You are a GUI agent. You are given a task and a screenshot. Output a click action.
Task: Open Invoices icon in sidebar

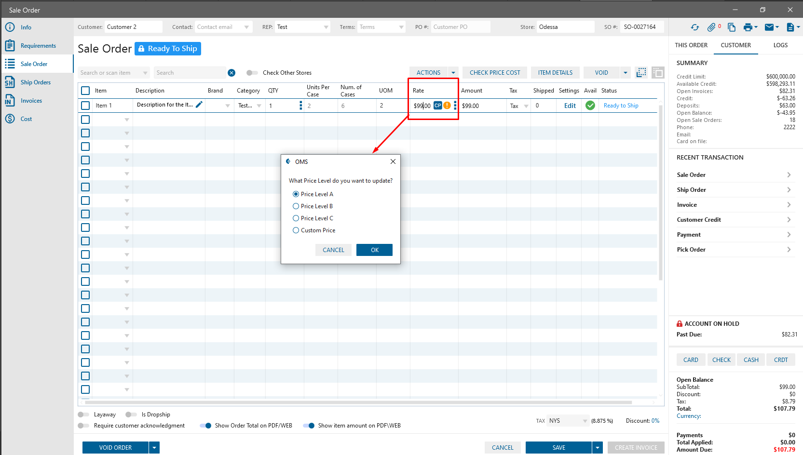click(x=10, y=100)
